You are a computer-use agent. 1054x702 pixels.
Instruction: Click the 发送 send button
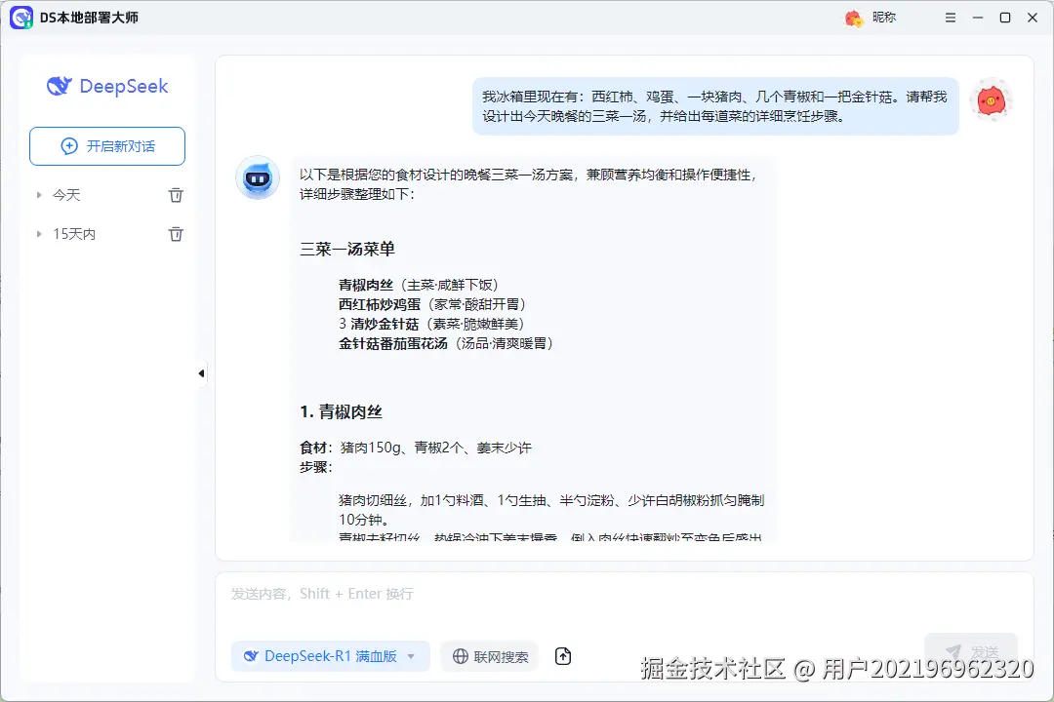coord(971,651)
